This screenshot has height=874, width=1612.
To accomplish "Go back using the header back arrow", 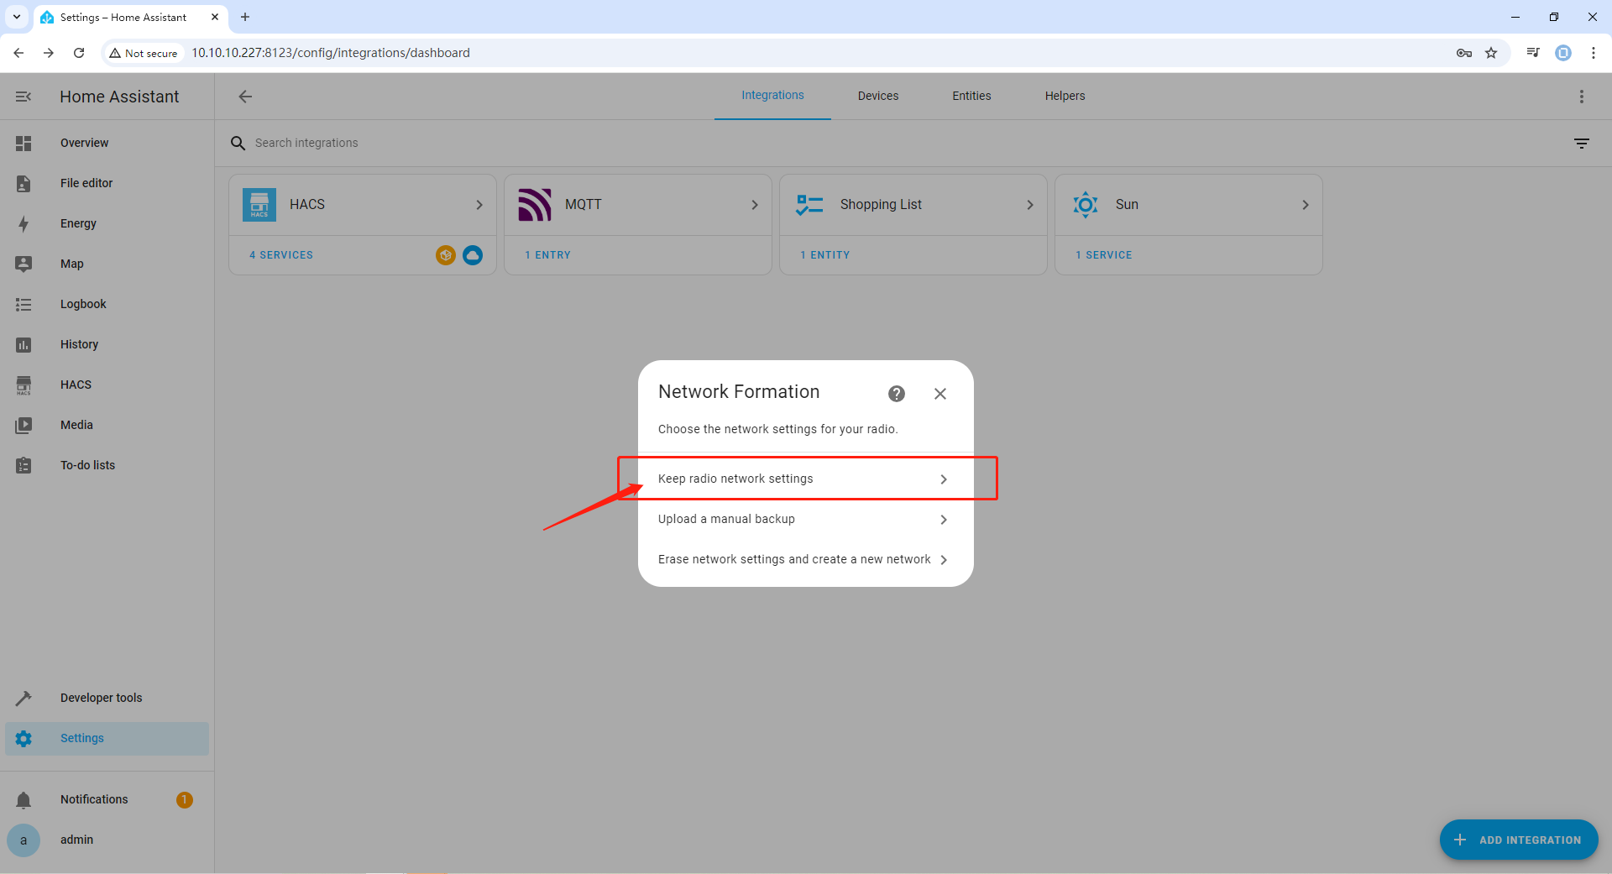I will [245, 97].
